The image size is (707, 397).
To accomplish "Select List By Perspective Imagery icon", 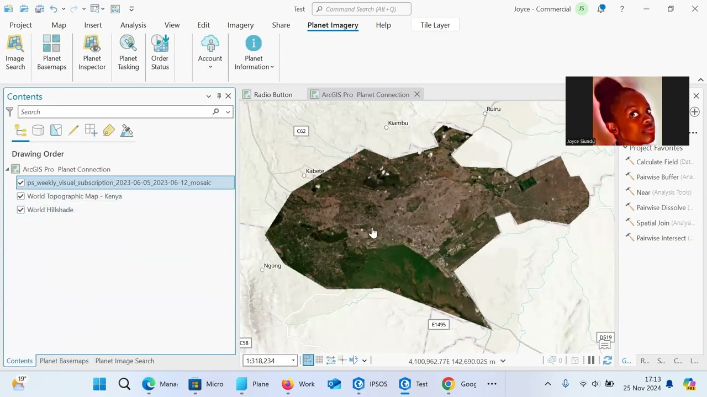I will click(126, 131).
